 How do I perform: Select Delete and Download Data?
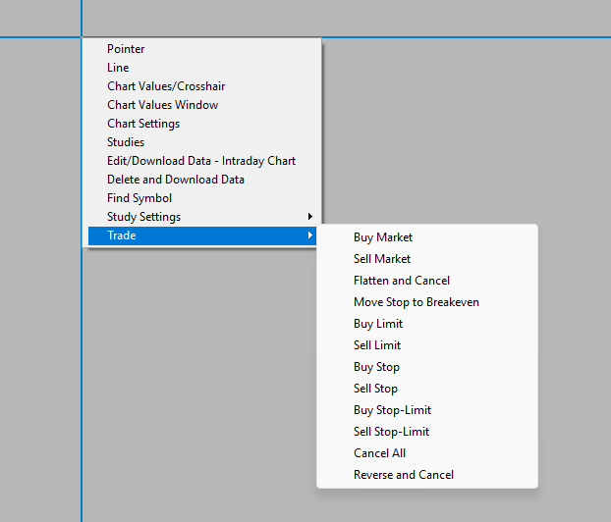tap(176, 180)
